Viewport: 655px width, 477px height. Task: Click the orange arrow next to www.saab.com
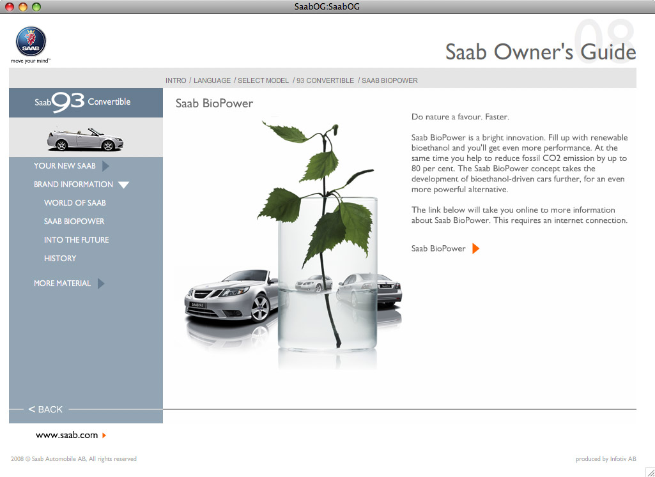tap(104, 435)
